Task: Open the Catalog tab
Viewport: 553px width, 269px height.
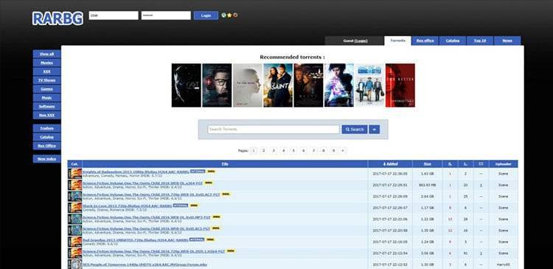Action: click(453, 41)
